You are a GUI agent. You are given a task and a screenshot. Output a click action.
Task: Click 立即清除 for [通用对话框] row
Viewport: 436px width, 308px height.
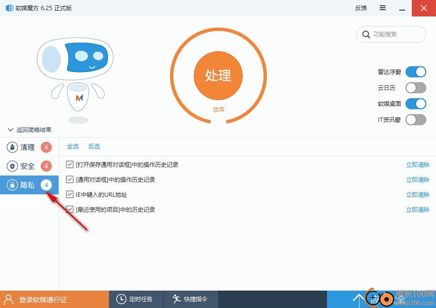point(418,180)
